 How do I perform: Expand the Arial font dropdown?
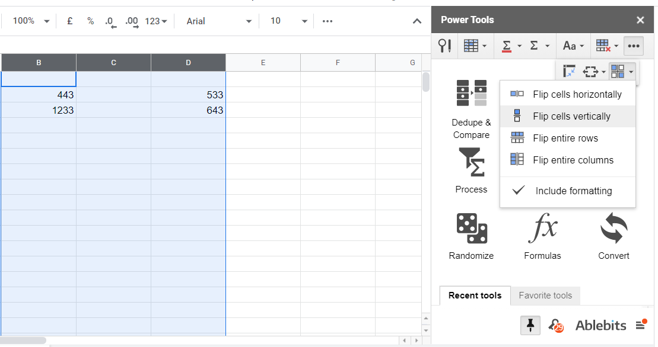pyautogui.click(x=219, y=21)
